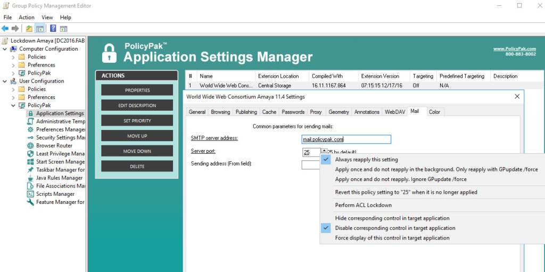Click the PolicyPak padlock logo
545x272 pixels.
109,53
